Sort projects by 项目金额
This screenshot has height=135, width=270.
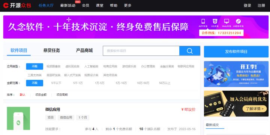tap(41, 95)
